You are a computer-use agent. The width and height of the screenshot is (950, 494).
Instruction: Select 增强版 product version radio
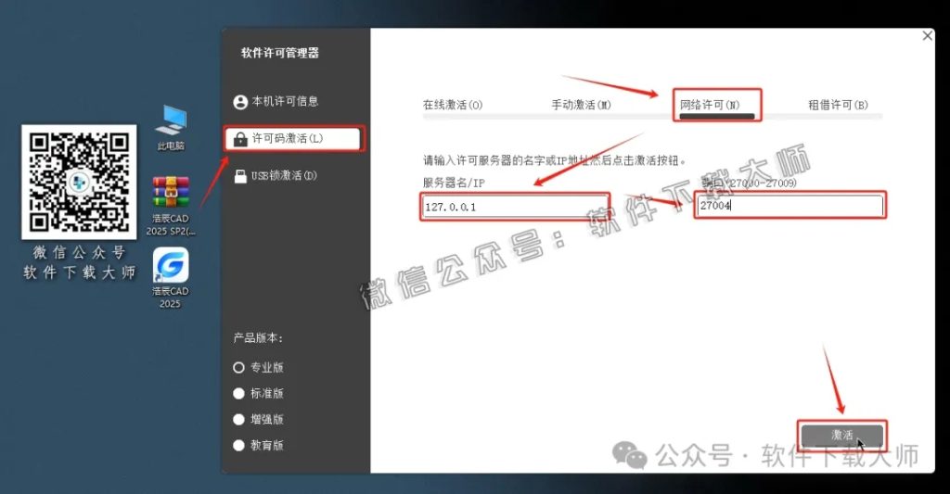[238, 420]
